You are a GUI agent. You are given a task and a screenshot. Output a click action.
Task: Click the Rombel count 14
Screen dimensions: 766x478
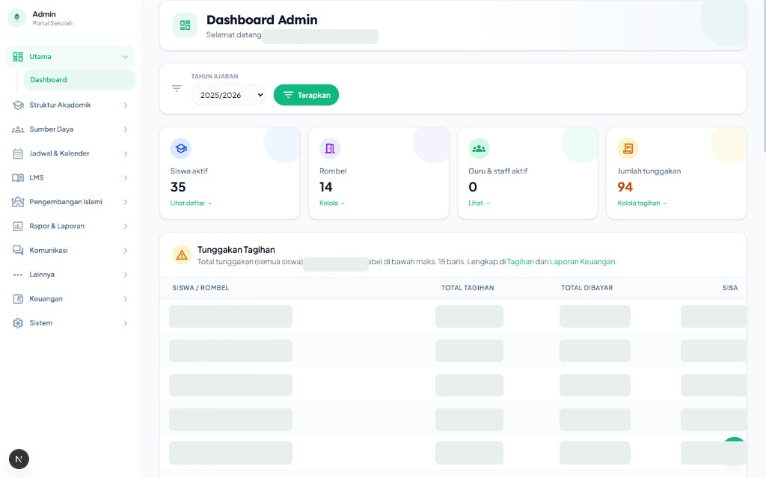pos(326,187)
